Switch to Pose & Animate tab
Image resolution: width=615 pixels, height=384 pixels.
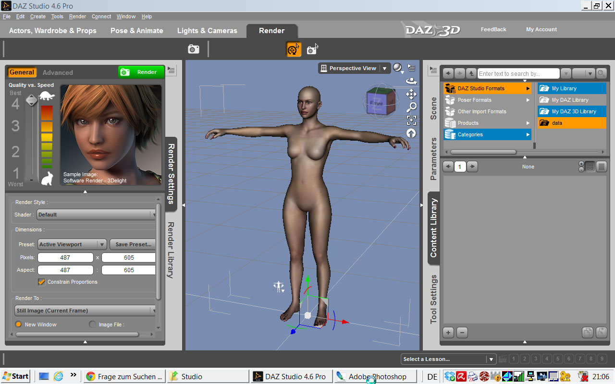click(x=137, y=30)
